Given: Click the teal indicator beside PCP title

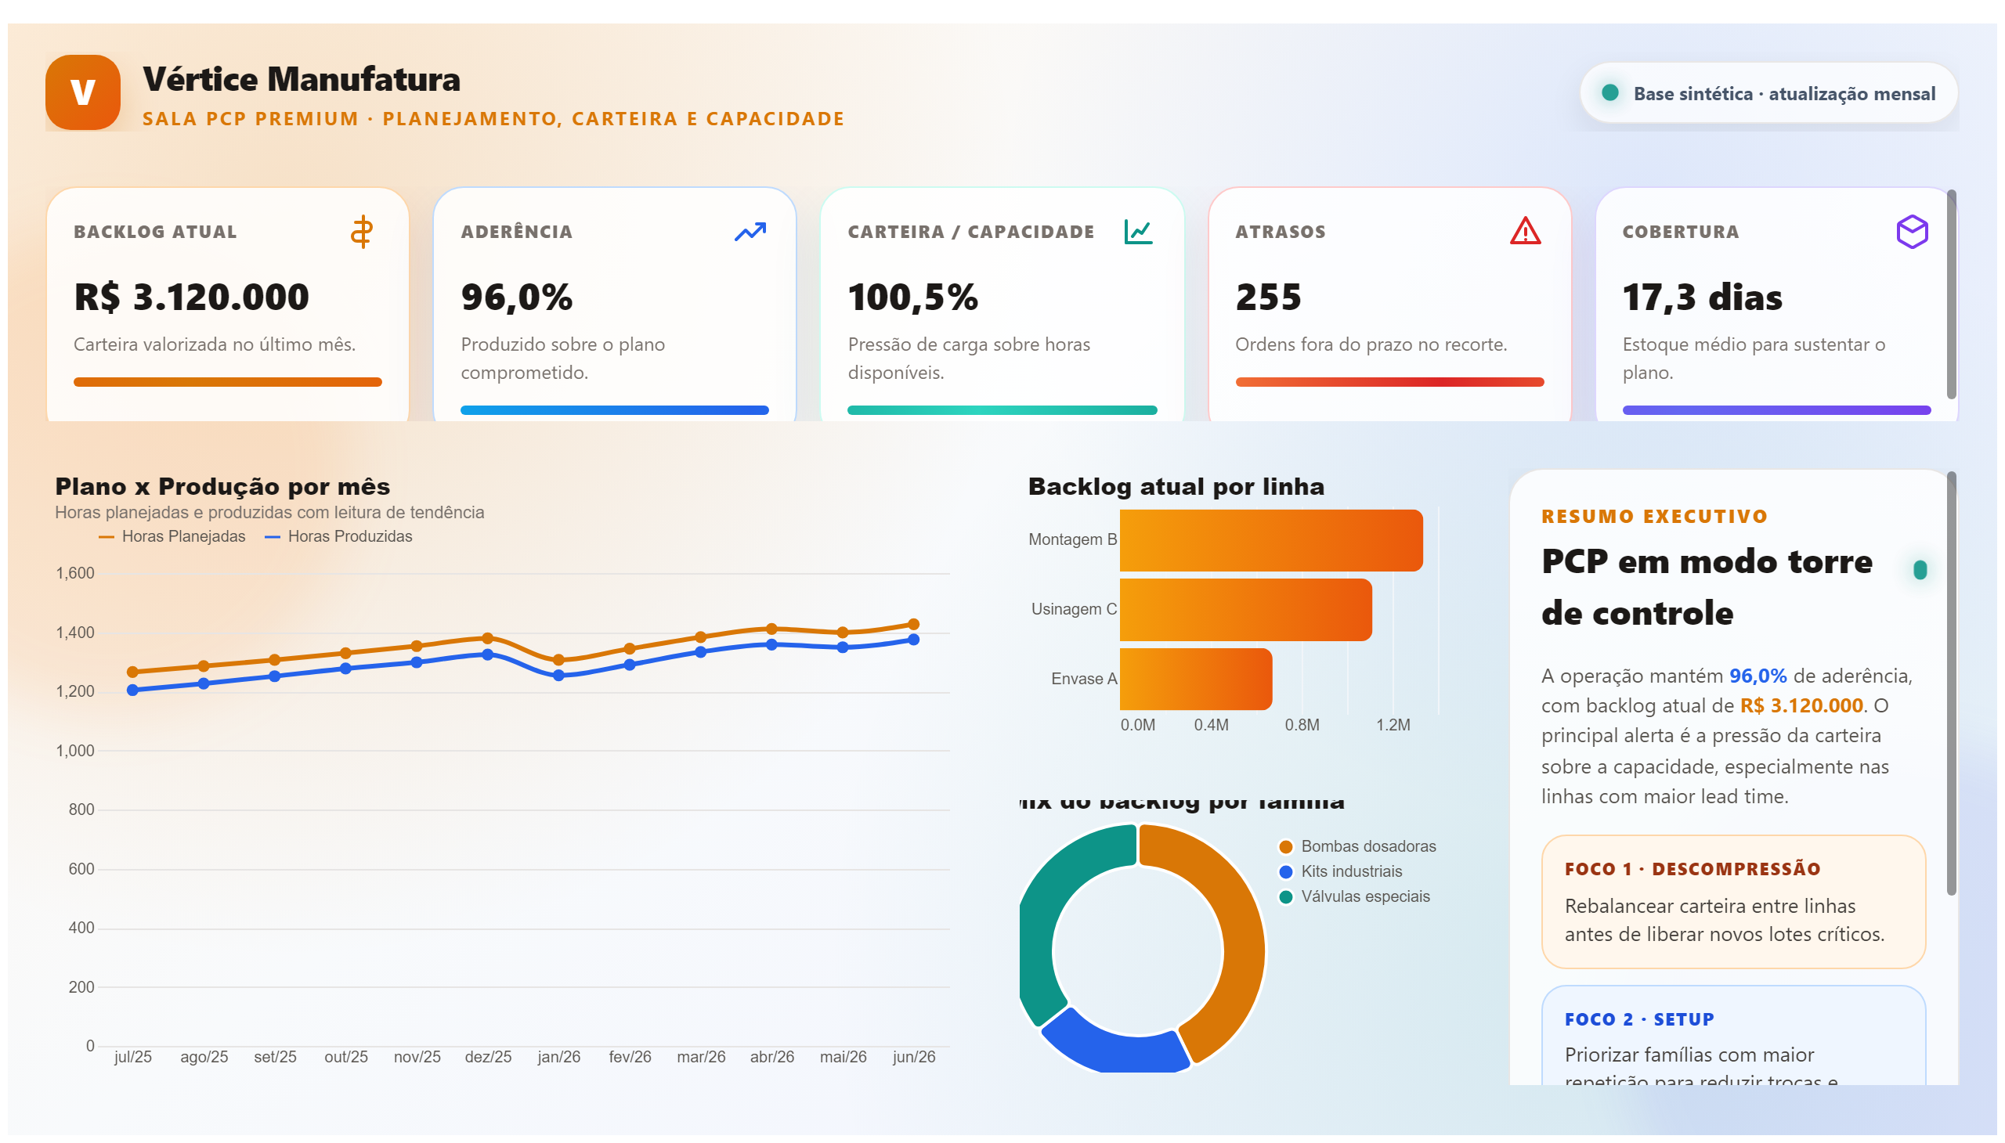Looking at the screenshot, I should pyautogui.click(x=1919, y=569).
